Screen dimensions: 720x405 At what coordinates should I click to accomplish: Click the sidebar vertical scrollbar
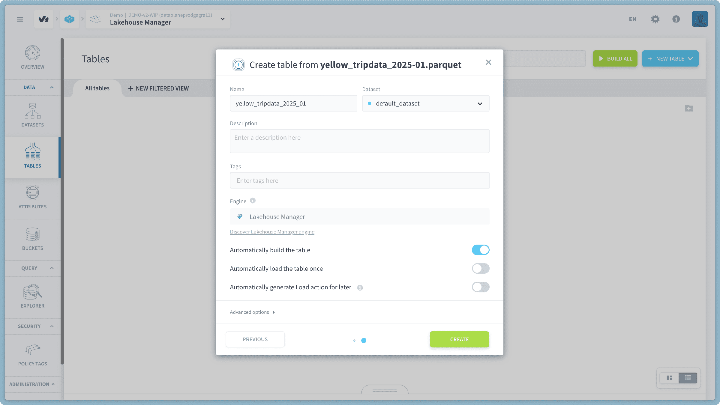tap(62, 201)
